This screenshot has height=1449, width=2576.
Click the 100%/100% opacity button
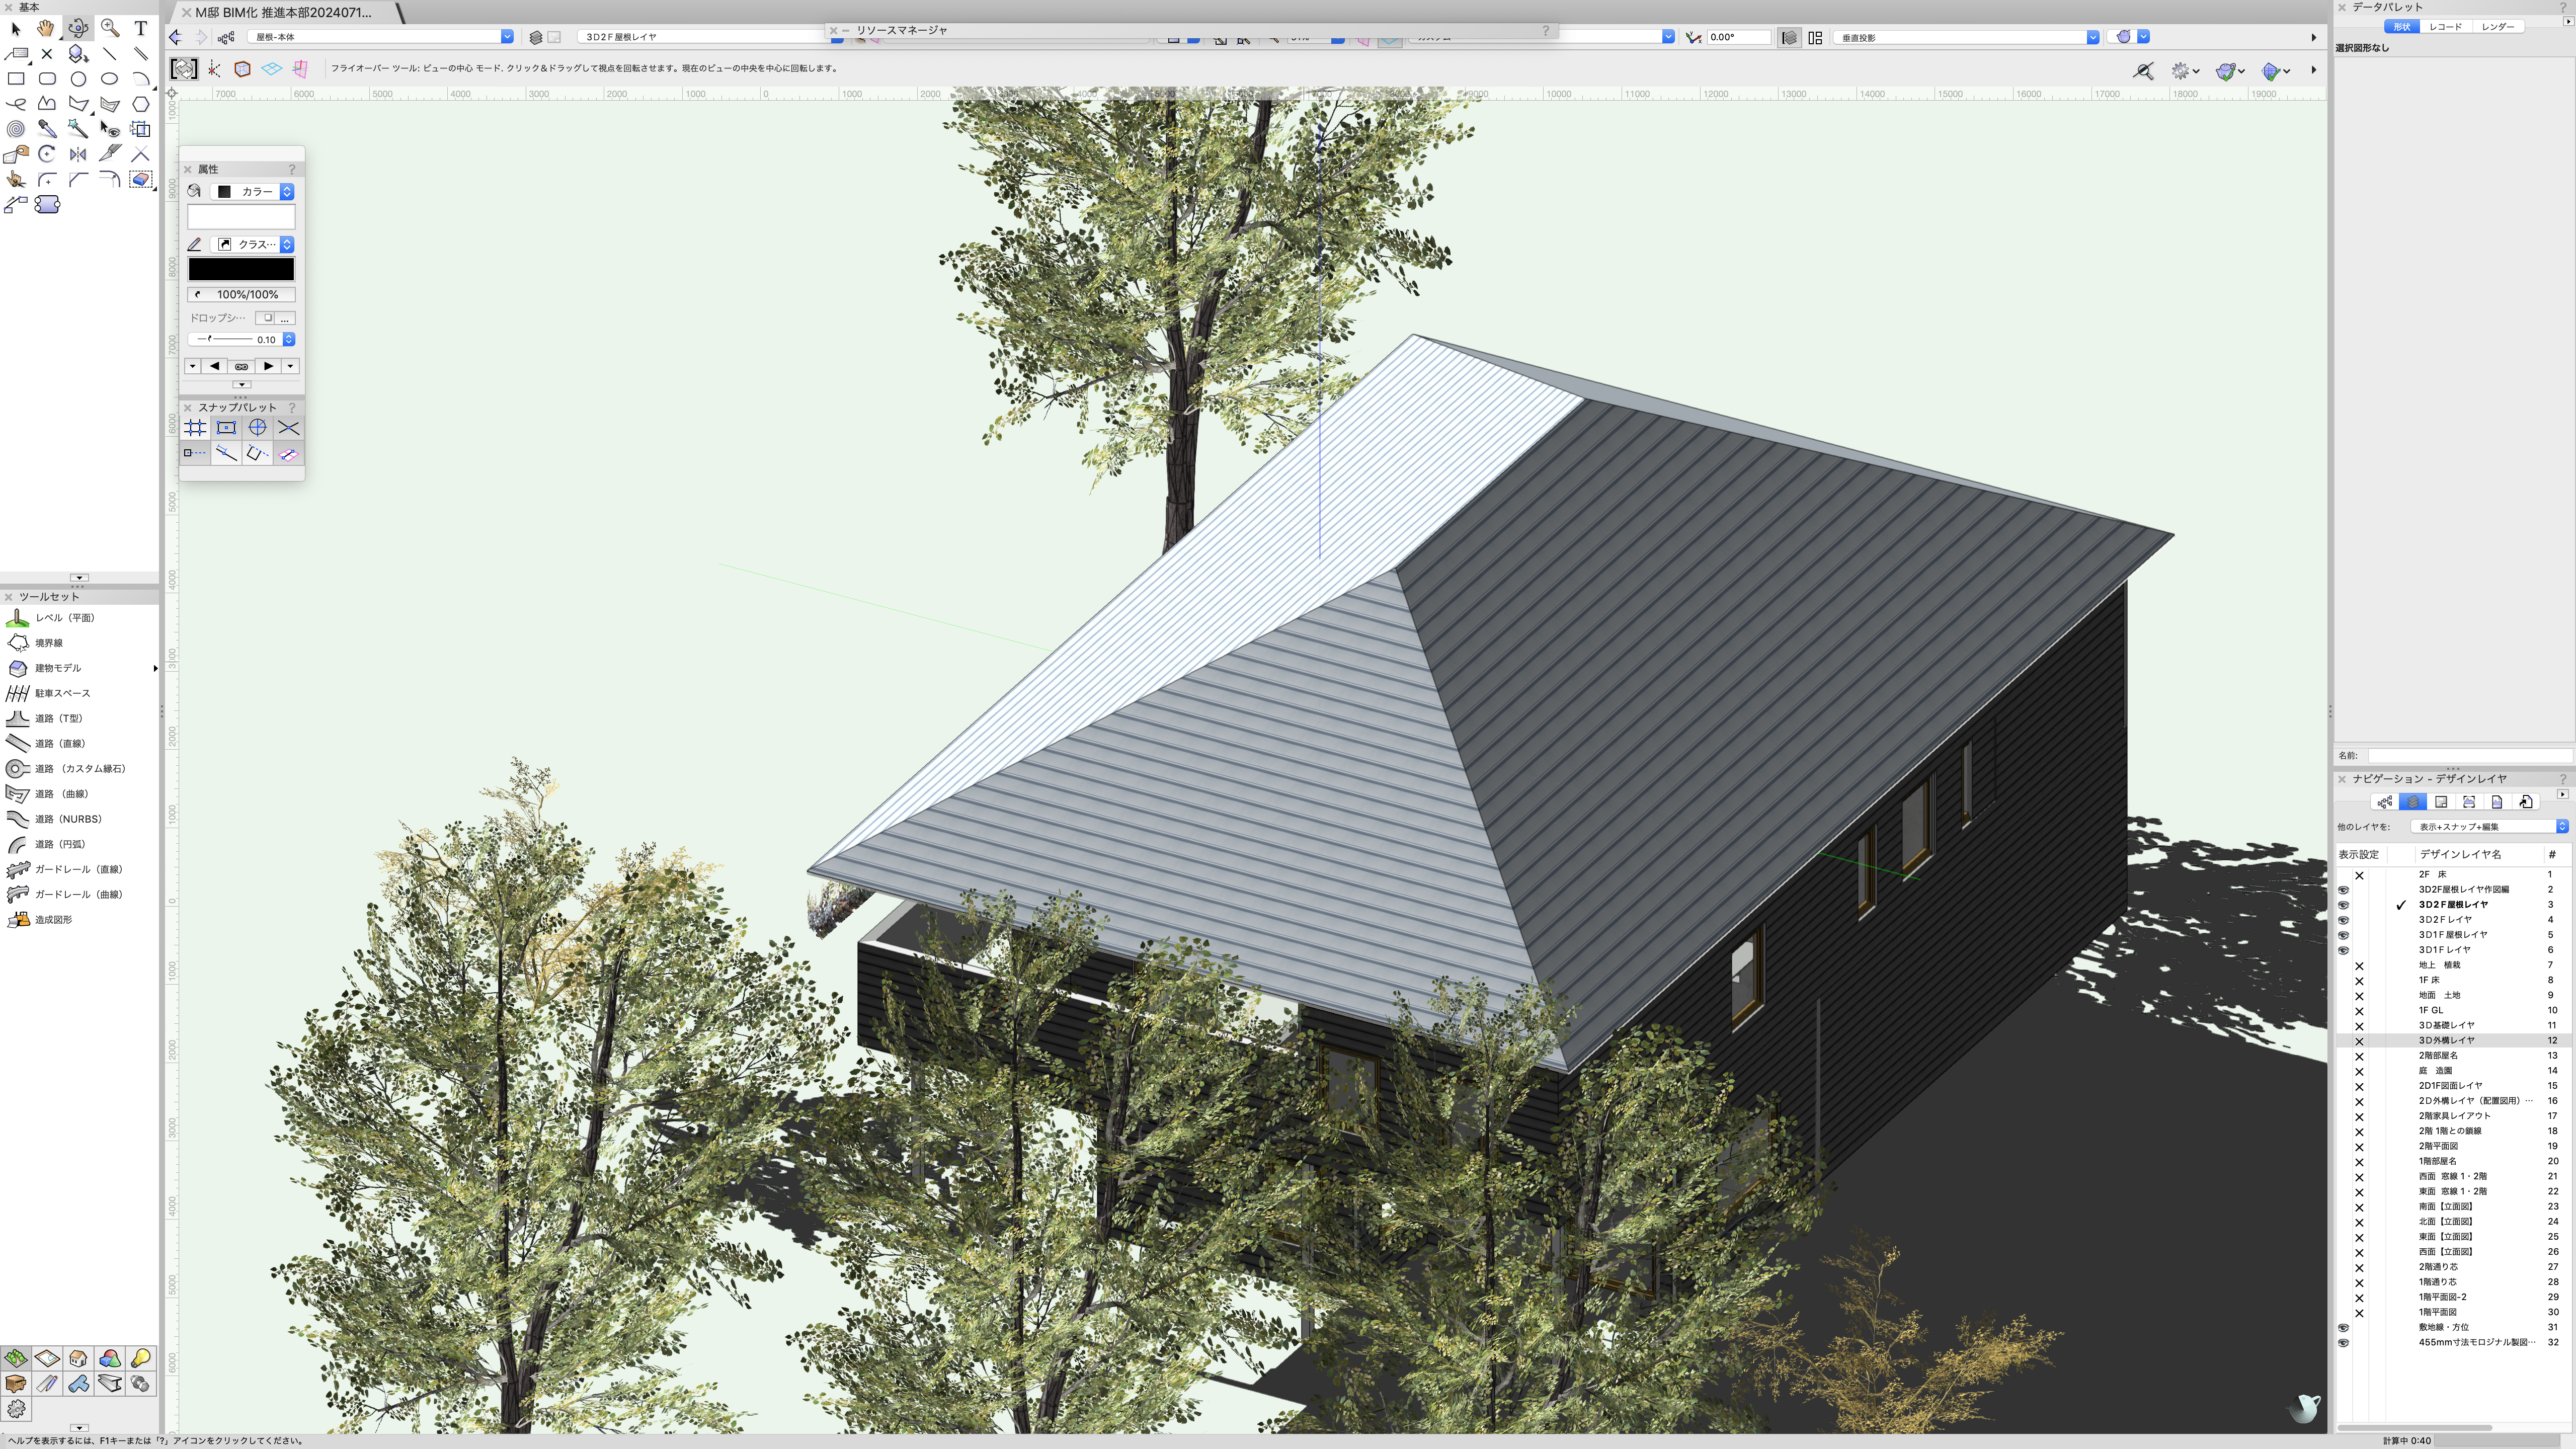(x=241, y=295)
